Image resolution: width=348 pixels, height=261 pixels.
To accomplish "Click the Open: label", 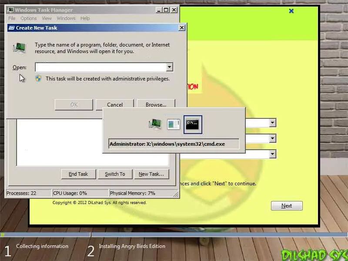I will coord(19,67).
